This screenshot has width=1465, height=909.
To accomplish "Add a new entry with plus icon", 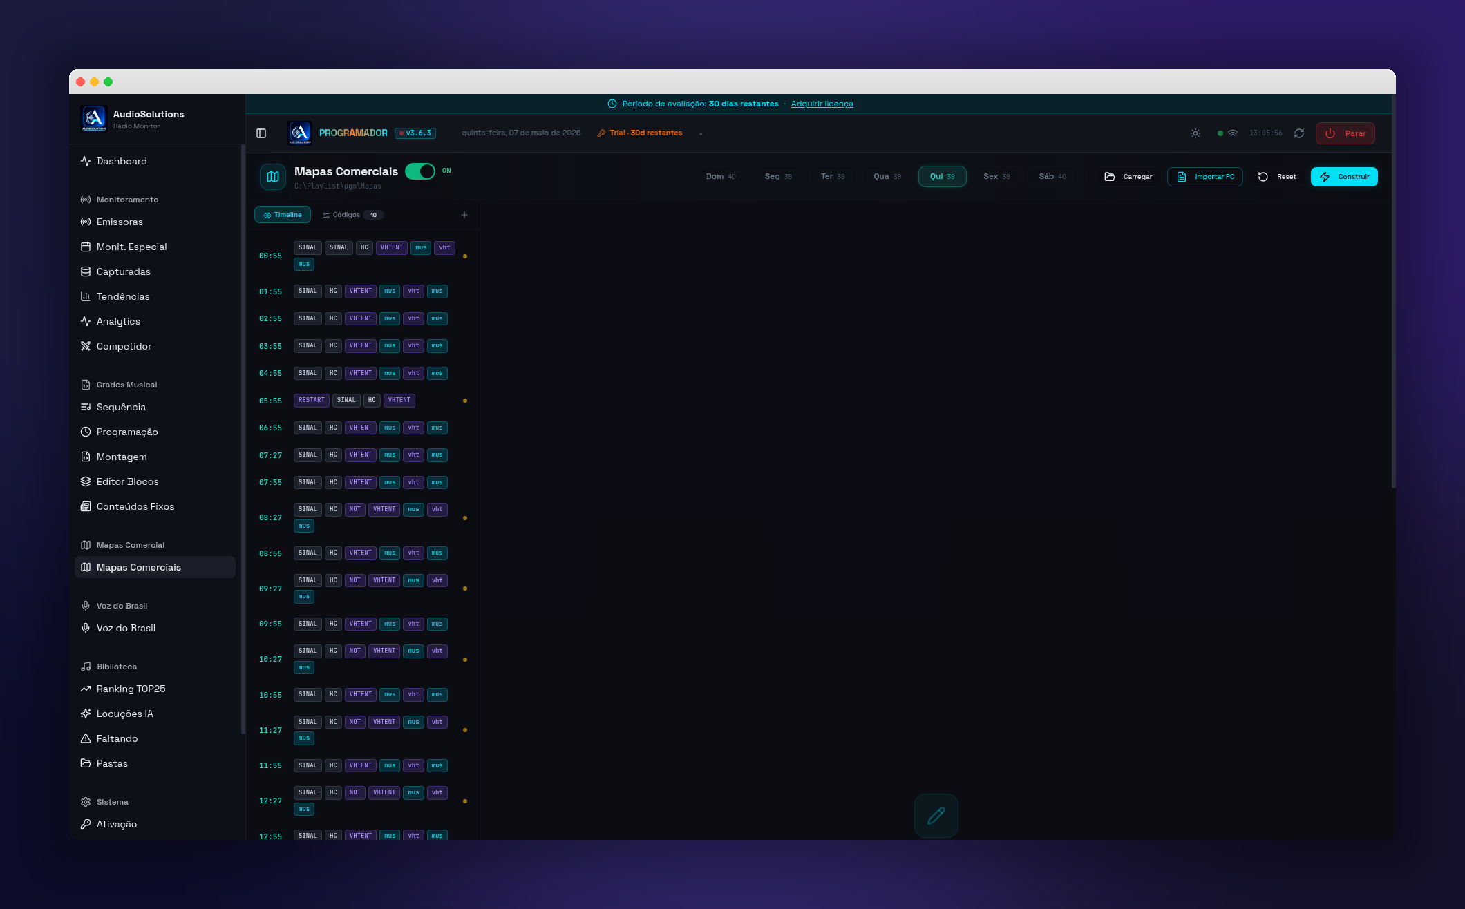I will pyautogui.click(x=464, y=215).
